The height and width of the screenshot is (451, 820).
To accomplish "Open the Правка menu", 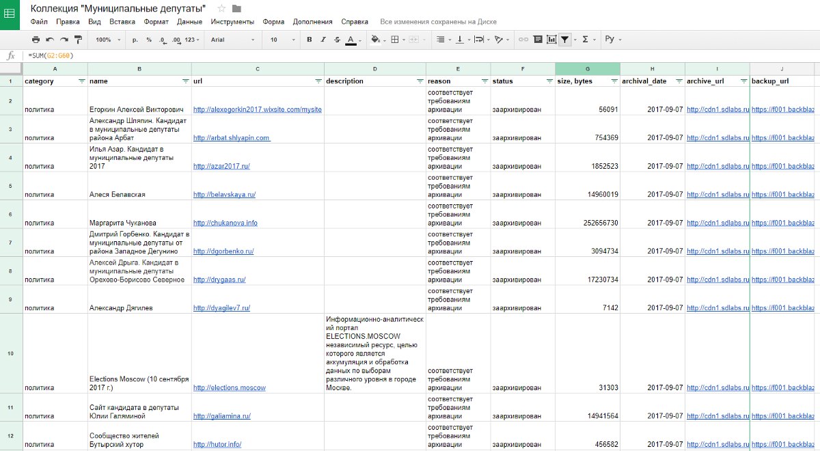I will point(68,22).
